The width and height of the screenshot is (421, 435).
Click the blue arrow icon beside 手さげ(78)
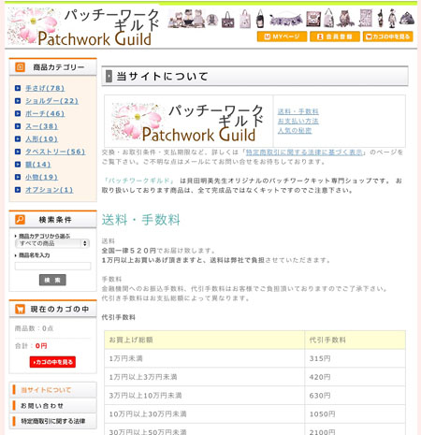(18, 88)
